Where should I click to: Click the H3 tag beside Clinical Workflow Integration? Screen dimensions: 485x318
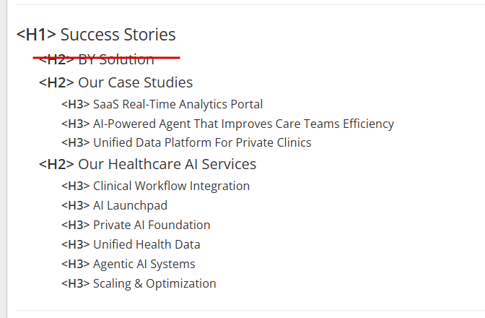75,186
